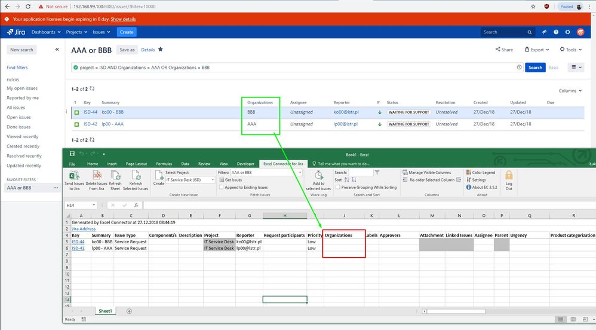Toggle Preserve Grouping While Sorting checkbox
The height and width of the screenshot is (330, 596).
(337, 187)
